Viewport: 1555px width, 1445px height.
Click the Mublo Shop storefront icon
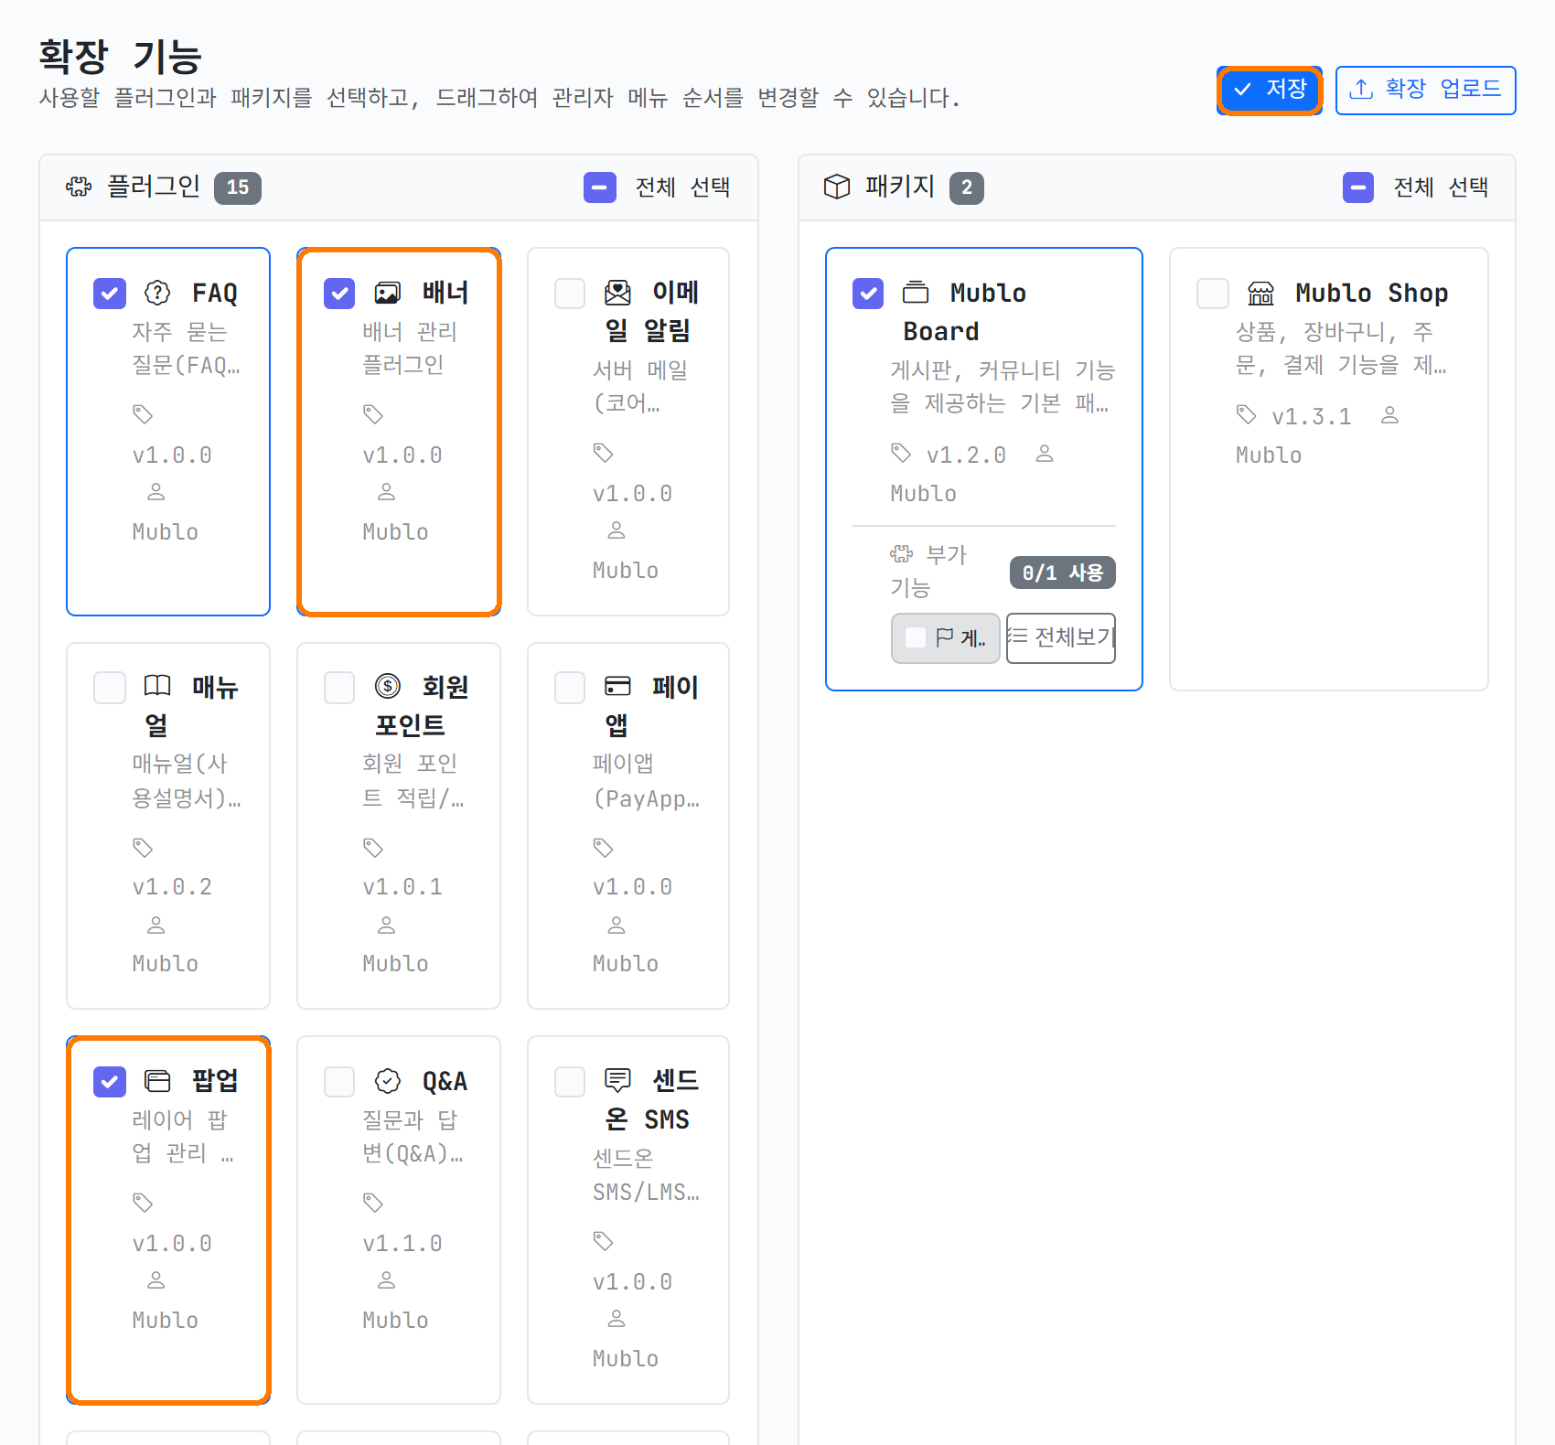pos(1260,293)
